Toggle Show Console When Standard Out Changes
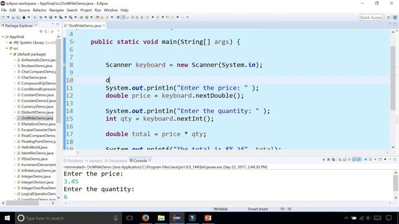Image resolution: width=399 pixels, height=224 pixels. tap(354, 159)
